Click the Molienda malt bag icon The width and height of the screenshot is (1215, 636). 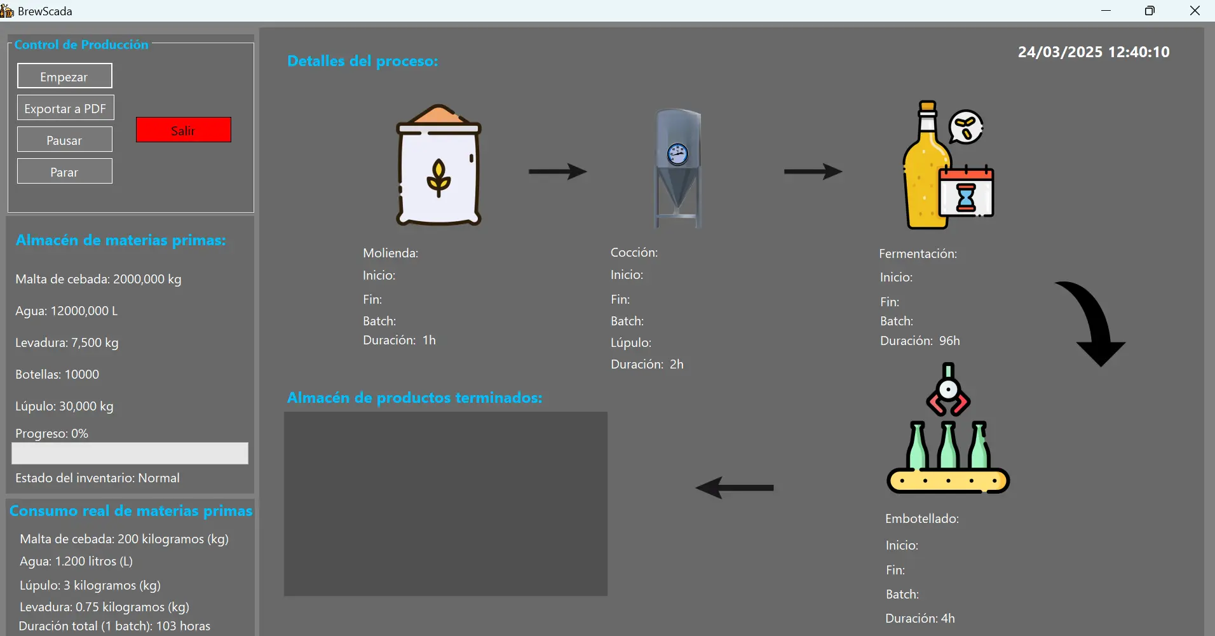click(438, 165)
